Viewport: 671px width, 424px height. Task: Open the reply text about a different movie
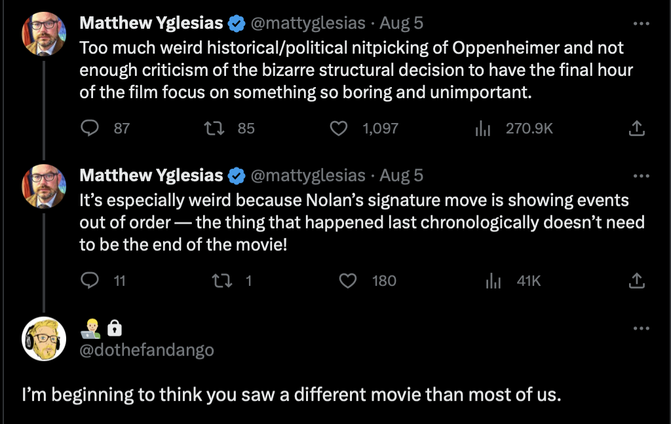[291, 395]
